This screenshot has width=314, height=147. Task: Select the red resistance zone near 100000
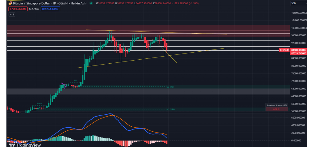click(x=147, y=28)
